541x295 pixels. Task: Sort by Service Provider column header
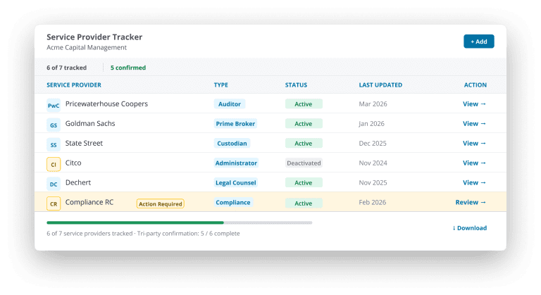(74, 85)
